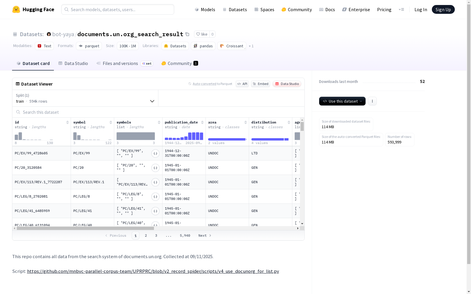Sort by the distribution column
Image resolution: width=471 pixels, height=294 pixels.
coord(289,122)
